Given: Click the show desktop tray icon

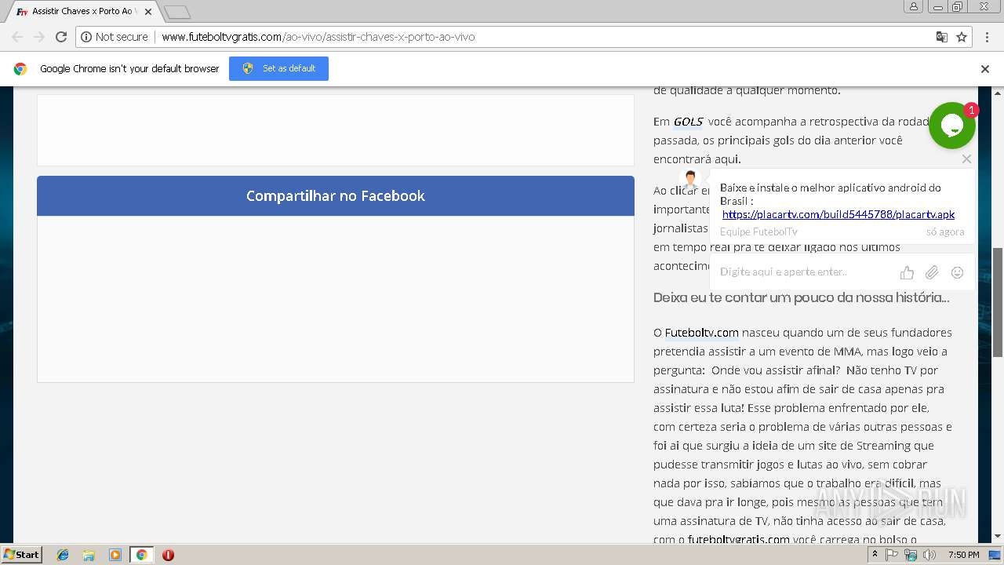Looking at the screenshot, I should tap(995, 555).
